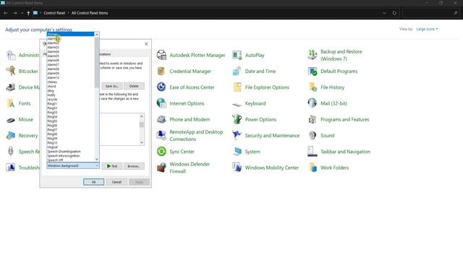Open the Date and Time icon
Viewport: 463px width, 260px height.
click(x=237, y=71)
